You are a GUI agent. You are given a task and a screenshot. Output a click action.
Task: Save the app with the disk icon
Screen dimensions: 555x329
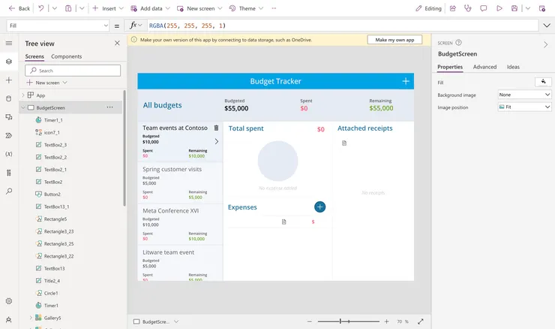(x=514, y=8)
